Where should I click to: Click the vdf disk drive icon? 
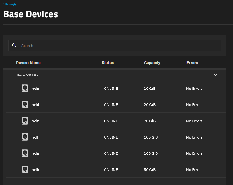(25, 137)
